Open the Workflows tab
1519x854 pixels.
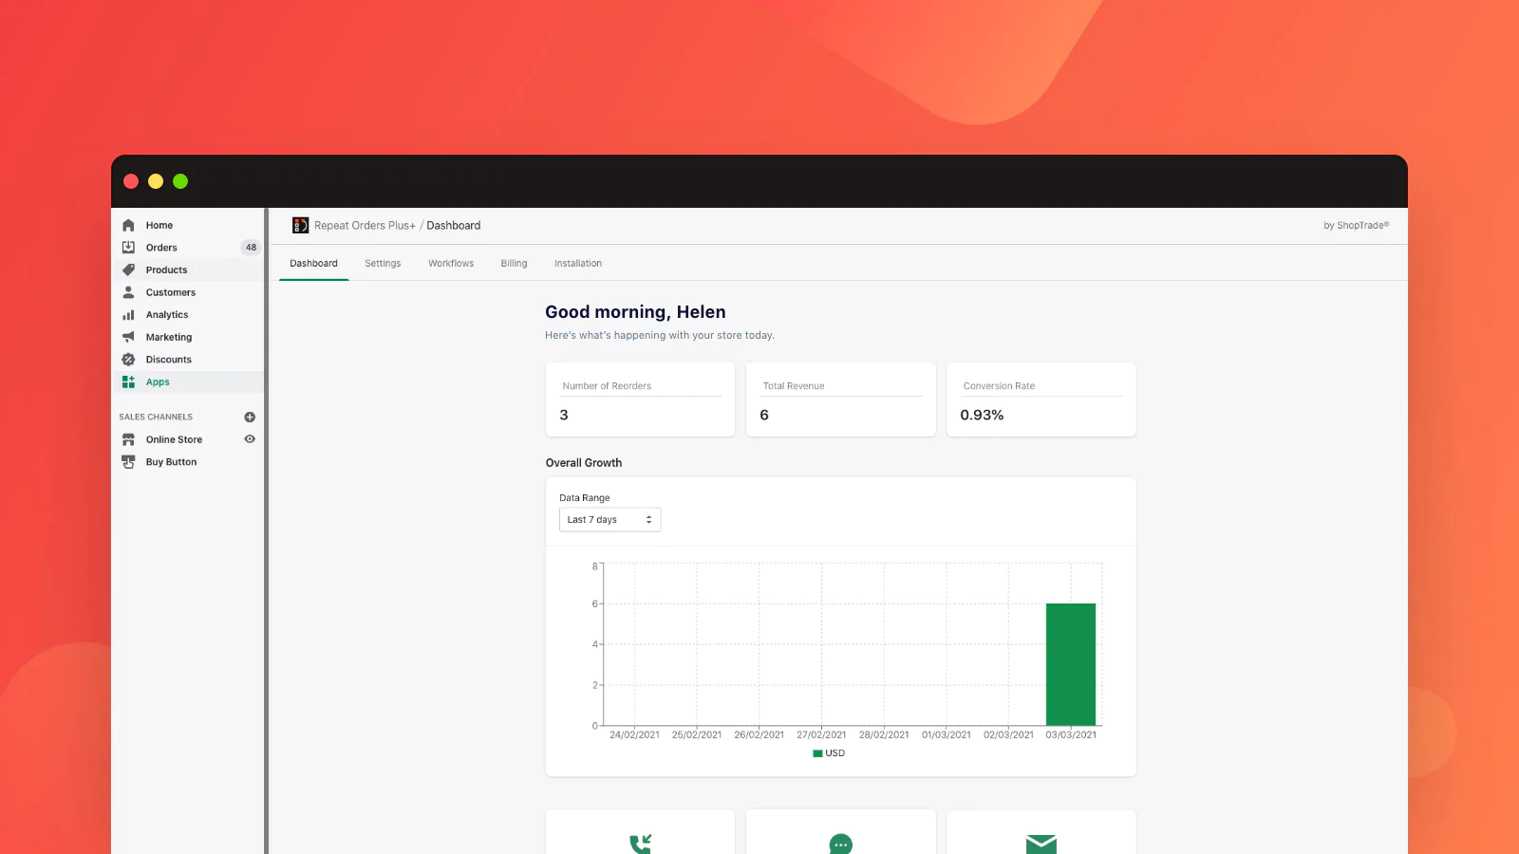coord(451,263)
